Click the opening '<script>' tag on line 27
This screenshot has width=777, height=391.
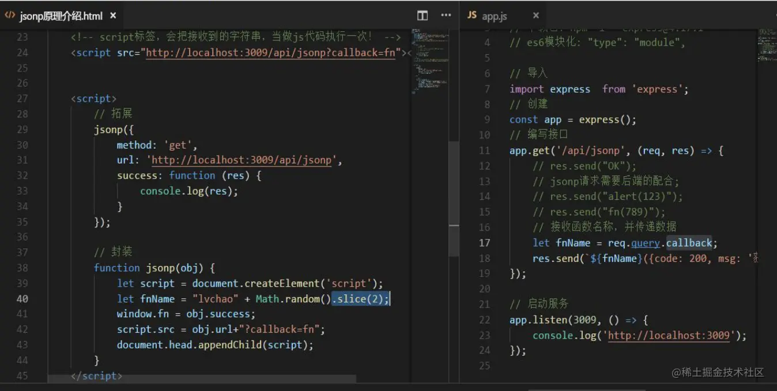[93, 98]
